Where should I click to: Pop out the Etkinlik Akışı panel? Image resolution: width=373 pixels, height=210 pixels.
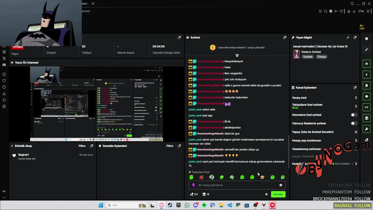pos(92,146)
